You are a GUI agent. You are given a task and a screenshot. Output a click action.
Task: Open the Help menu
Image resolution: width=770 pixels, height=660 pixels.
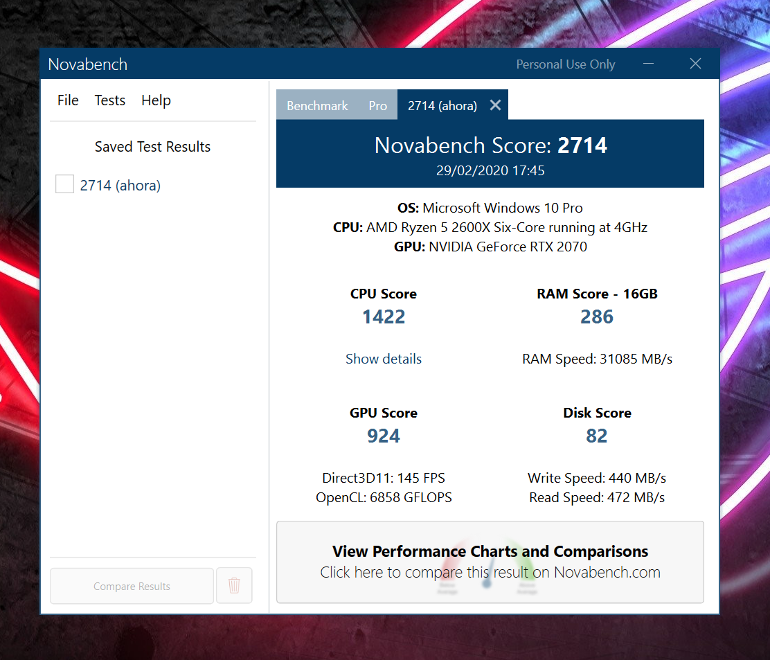[156, 100]
